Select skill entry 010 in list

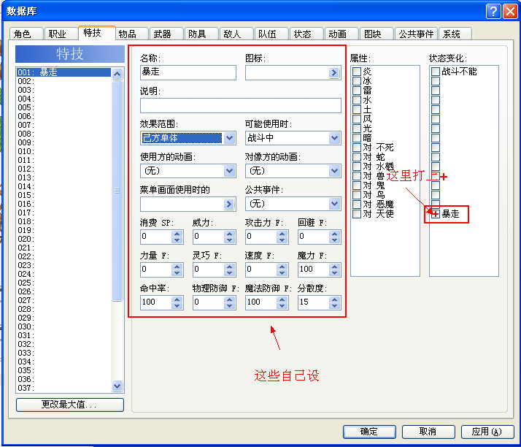click(x=63, y=151)
